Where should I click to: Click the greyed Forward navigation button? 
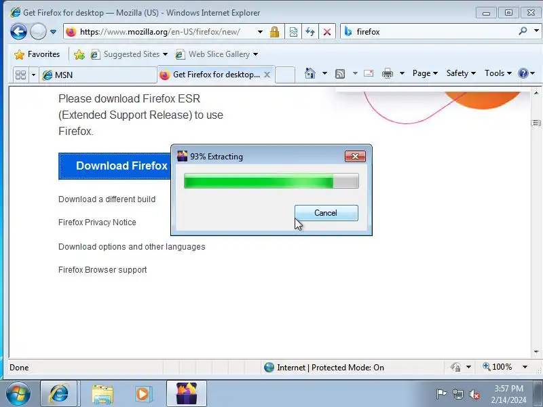click(38, 32)
